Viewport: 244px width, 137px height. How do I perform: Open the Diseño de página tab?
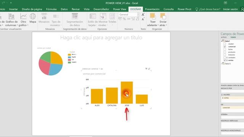[32, 9]
